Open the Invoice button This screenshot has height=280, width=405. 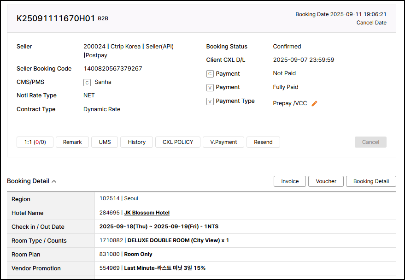290,181
